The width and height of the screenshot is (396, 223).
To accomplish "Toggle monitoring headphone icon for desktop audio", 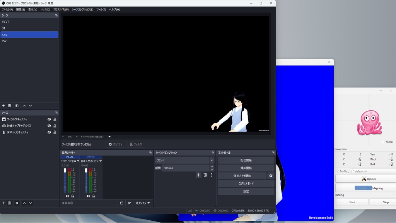I will tap(73, 196).
